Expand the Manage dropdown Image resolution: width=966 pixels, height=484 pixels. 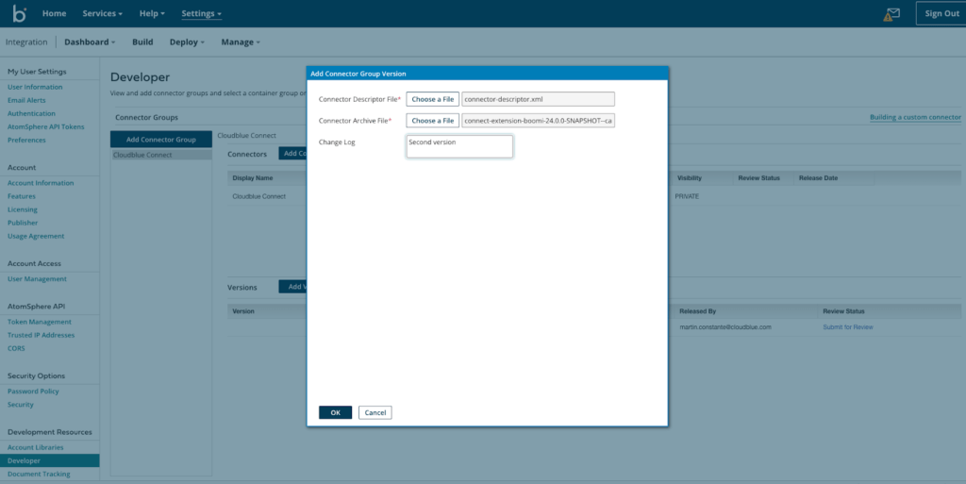[241, 42]
